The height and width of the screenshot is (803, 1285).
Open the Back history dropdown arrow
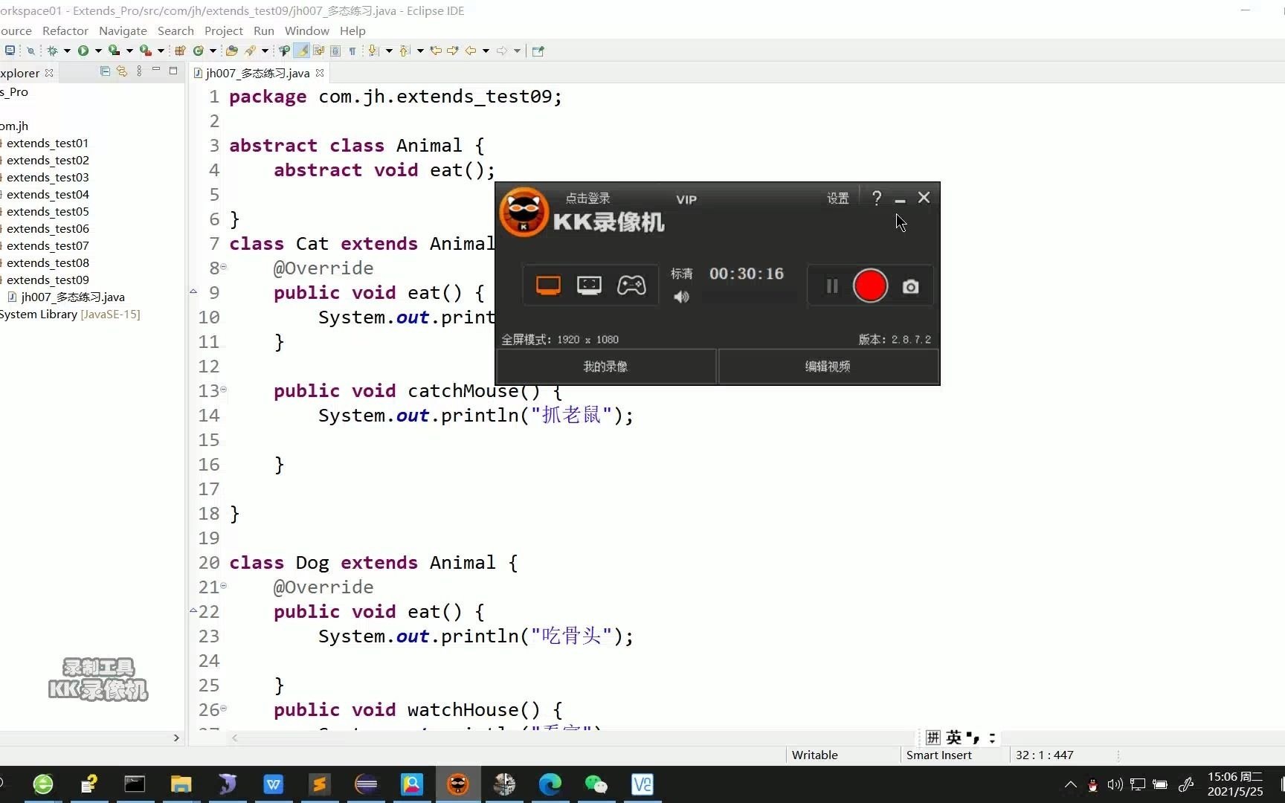(x=486, y=51)
